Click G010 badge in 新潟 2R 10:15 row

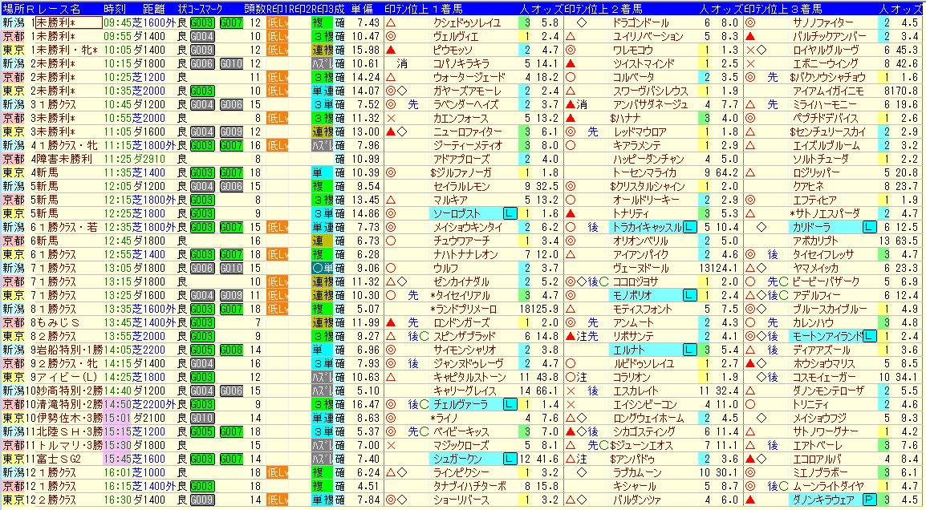(231, 64)
